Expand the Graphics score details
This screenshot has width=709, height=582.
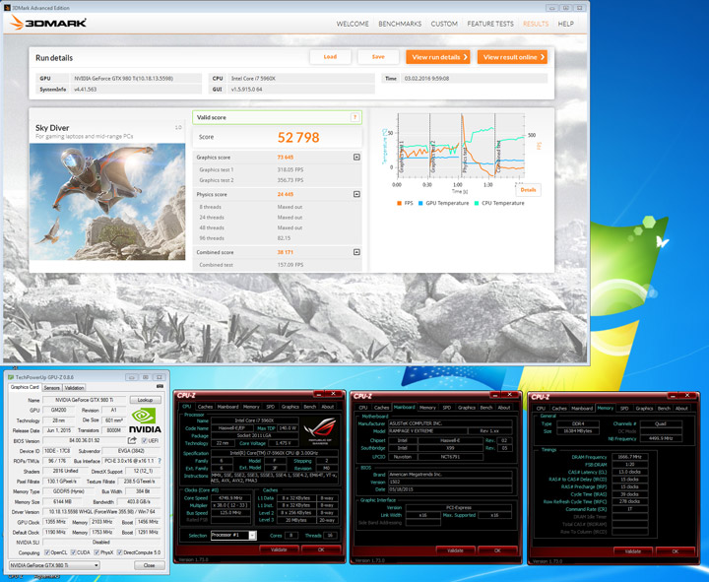coord(356,158)
